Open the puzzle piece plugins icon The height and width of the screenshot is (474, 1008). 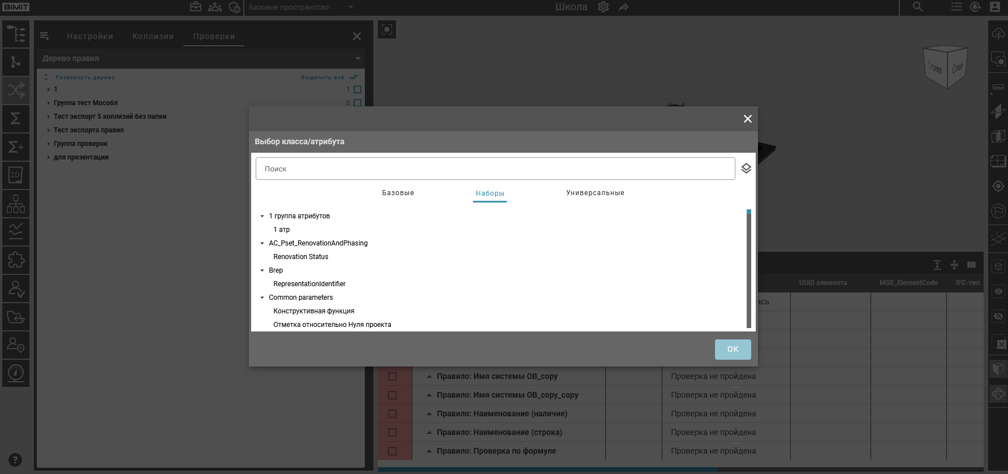16,260
